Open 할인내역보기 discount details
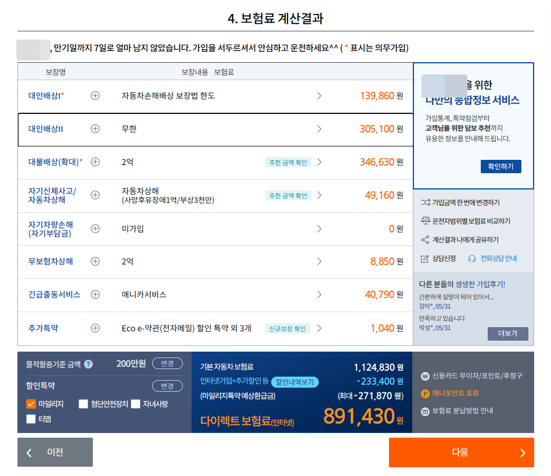Viewport: 551px width, 476px height. (x=295, y=382)
